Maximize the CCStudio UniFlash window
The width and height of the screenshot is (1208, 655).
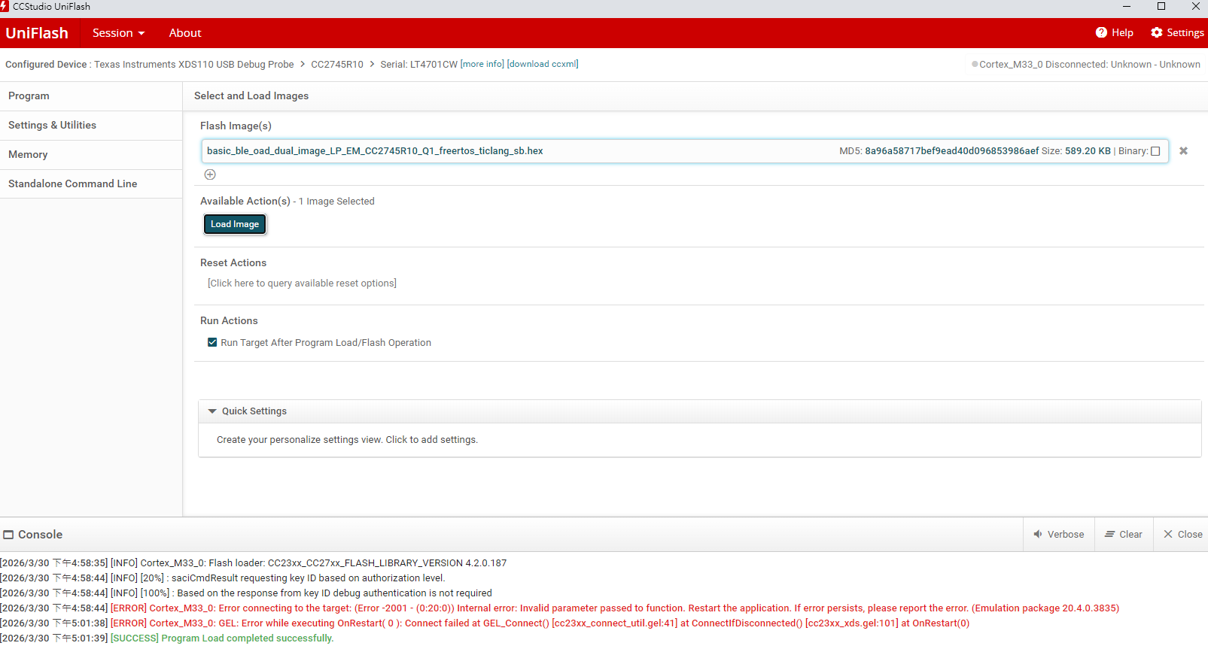click(1161, 7)
